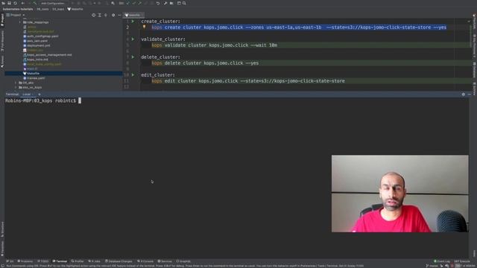Open the Project view dropdown
The height and width of the screenshot is (268, 477).
[x=16, y=15]
